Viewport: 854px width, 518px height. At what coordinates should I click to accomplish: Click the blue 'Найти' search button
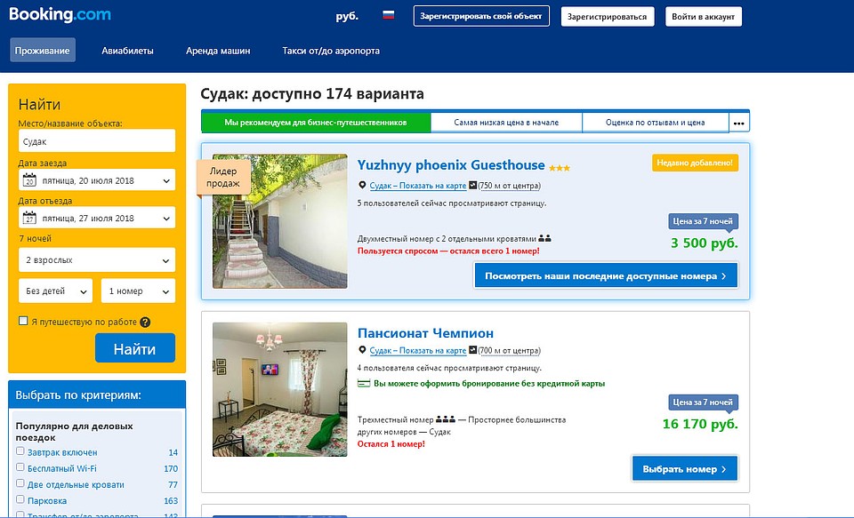pyautogui.click(x=135, y=348)
